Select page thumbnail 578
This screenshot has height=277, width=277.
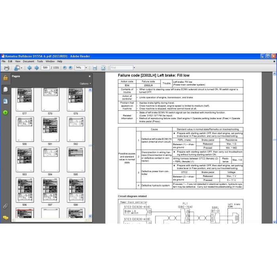[50, 99]
